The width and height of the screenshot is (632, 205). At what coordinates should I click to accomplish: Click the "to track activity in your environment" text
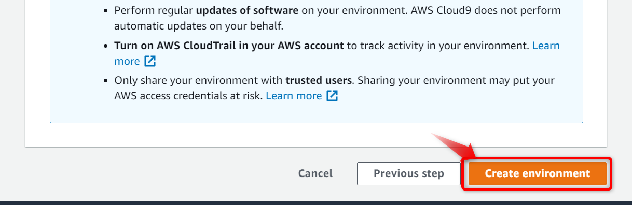pos(438,46)
